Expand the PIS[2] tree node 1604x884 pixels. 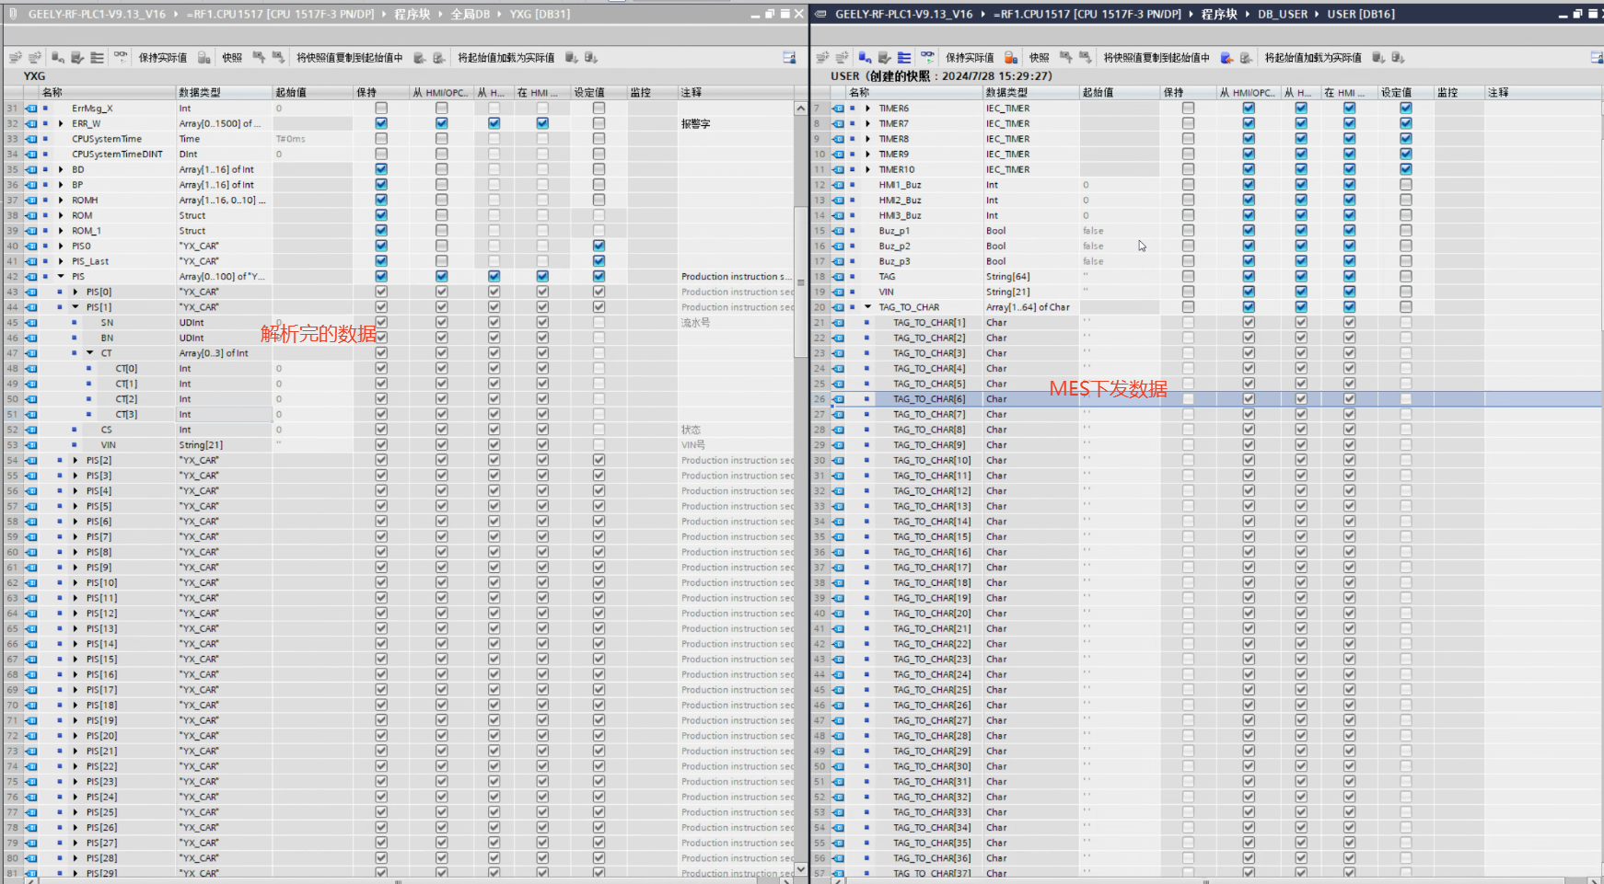tap(76, 460)
